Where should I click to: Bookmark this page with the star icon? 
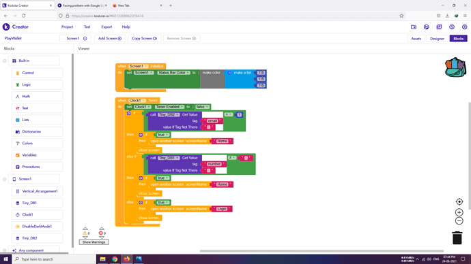pos(401,16)
